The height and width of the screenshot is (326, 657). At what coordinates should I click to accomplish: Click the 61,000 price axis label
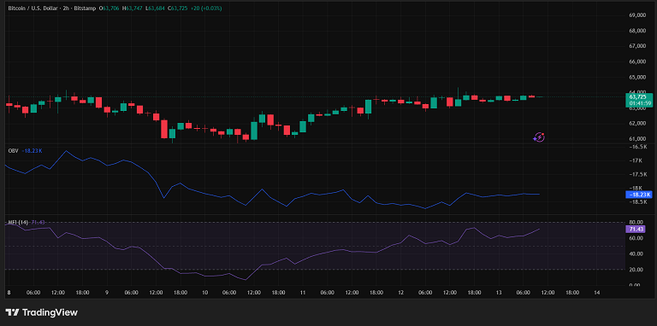pyautogui.click(x=636, y=139)
